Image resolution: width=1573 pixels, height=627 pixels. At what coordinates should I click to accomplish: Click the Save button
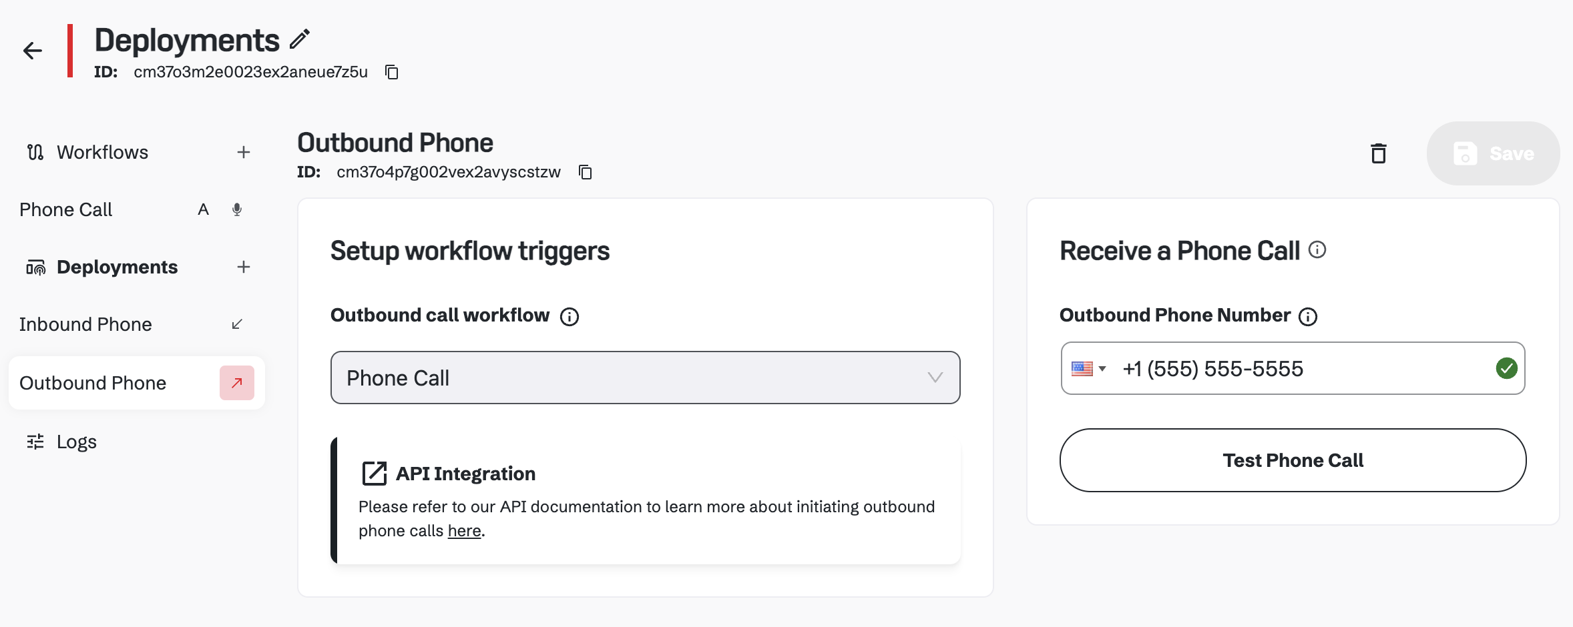pyautogui.click(x=1493, y=153)
